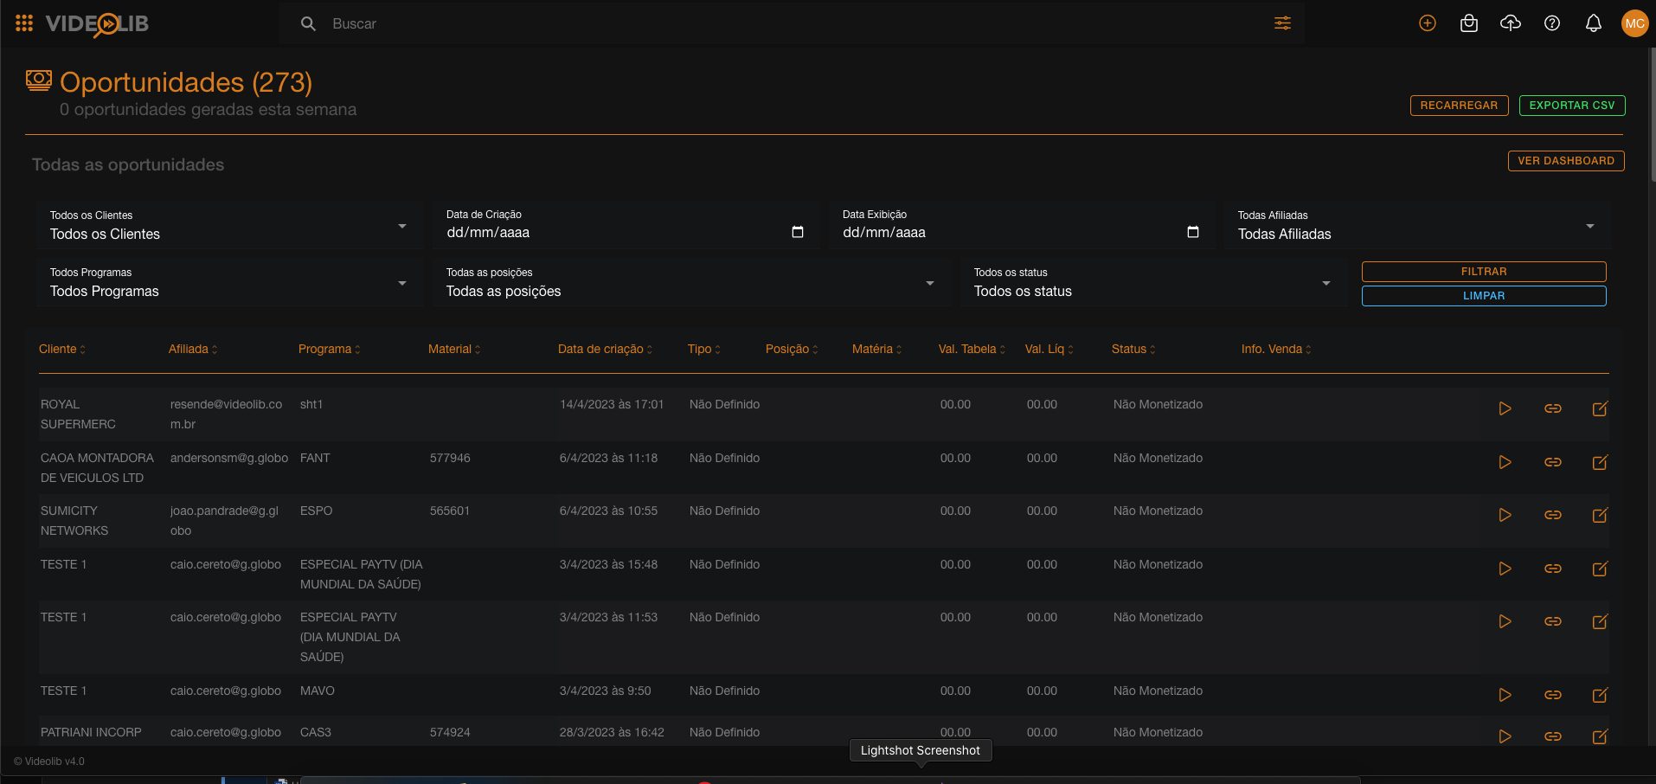The height and width of the screenshot is (784, 1656).
Task: Click the Videolib logo
Action: tap(97, 24)
